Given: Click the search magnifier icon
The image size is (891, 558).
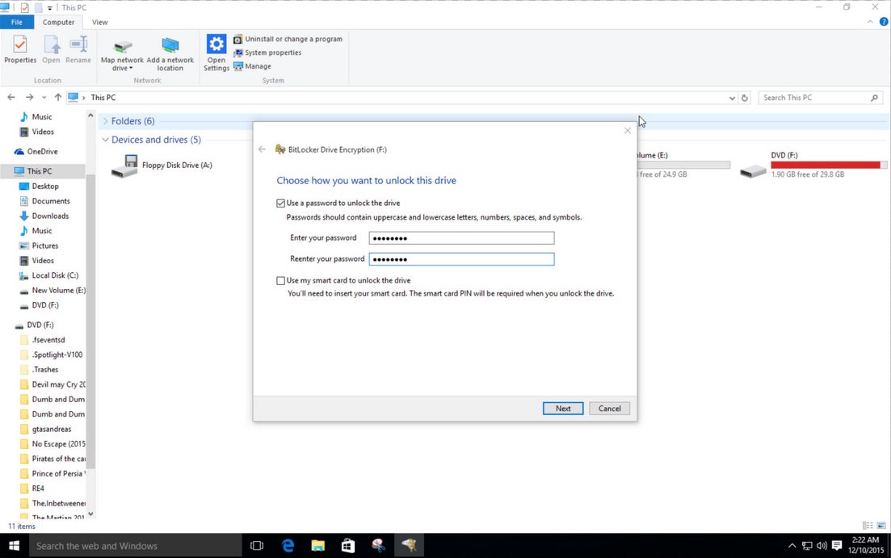Looking at the screenshot, I should click(x=874, y=98).
